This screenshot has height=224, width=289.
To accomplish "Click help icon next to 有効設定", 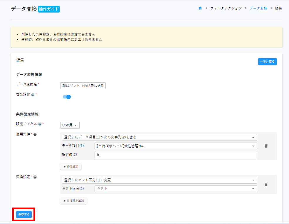I will [x=33, y=95].
